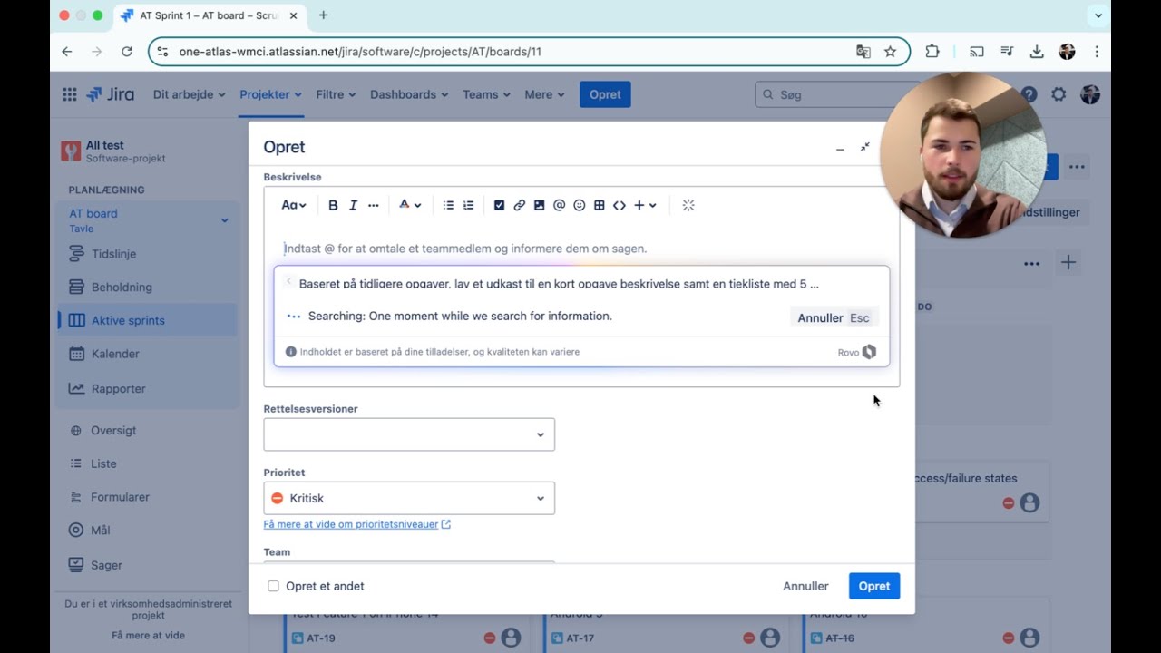Insert an action item checkbox
1161x653 pixels.
(499, 205)
